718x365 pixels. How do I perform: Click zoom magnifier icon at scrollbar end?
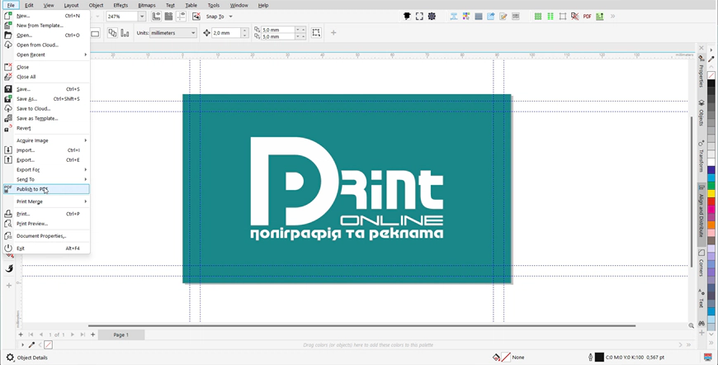(x=691, y=325)
